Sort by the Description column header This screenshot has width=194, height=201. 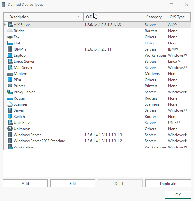(x=42, y=17)
